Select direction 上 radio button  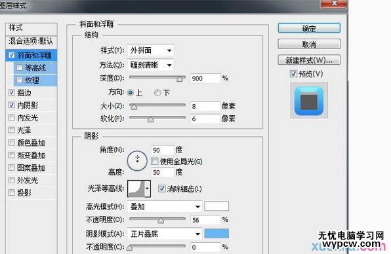130,93
